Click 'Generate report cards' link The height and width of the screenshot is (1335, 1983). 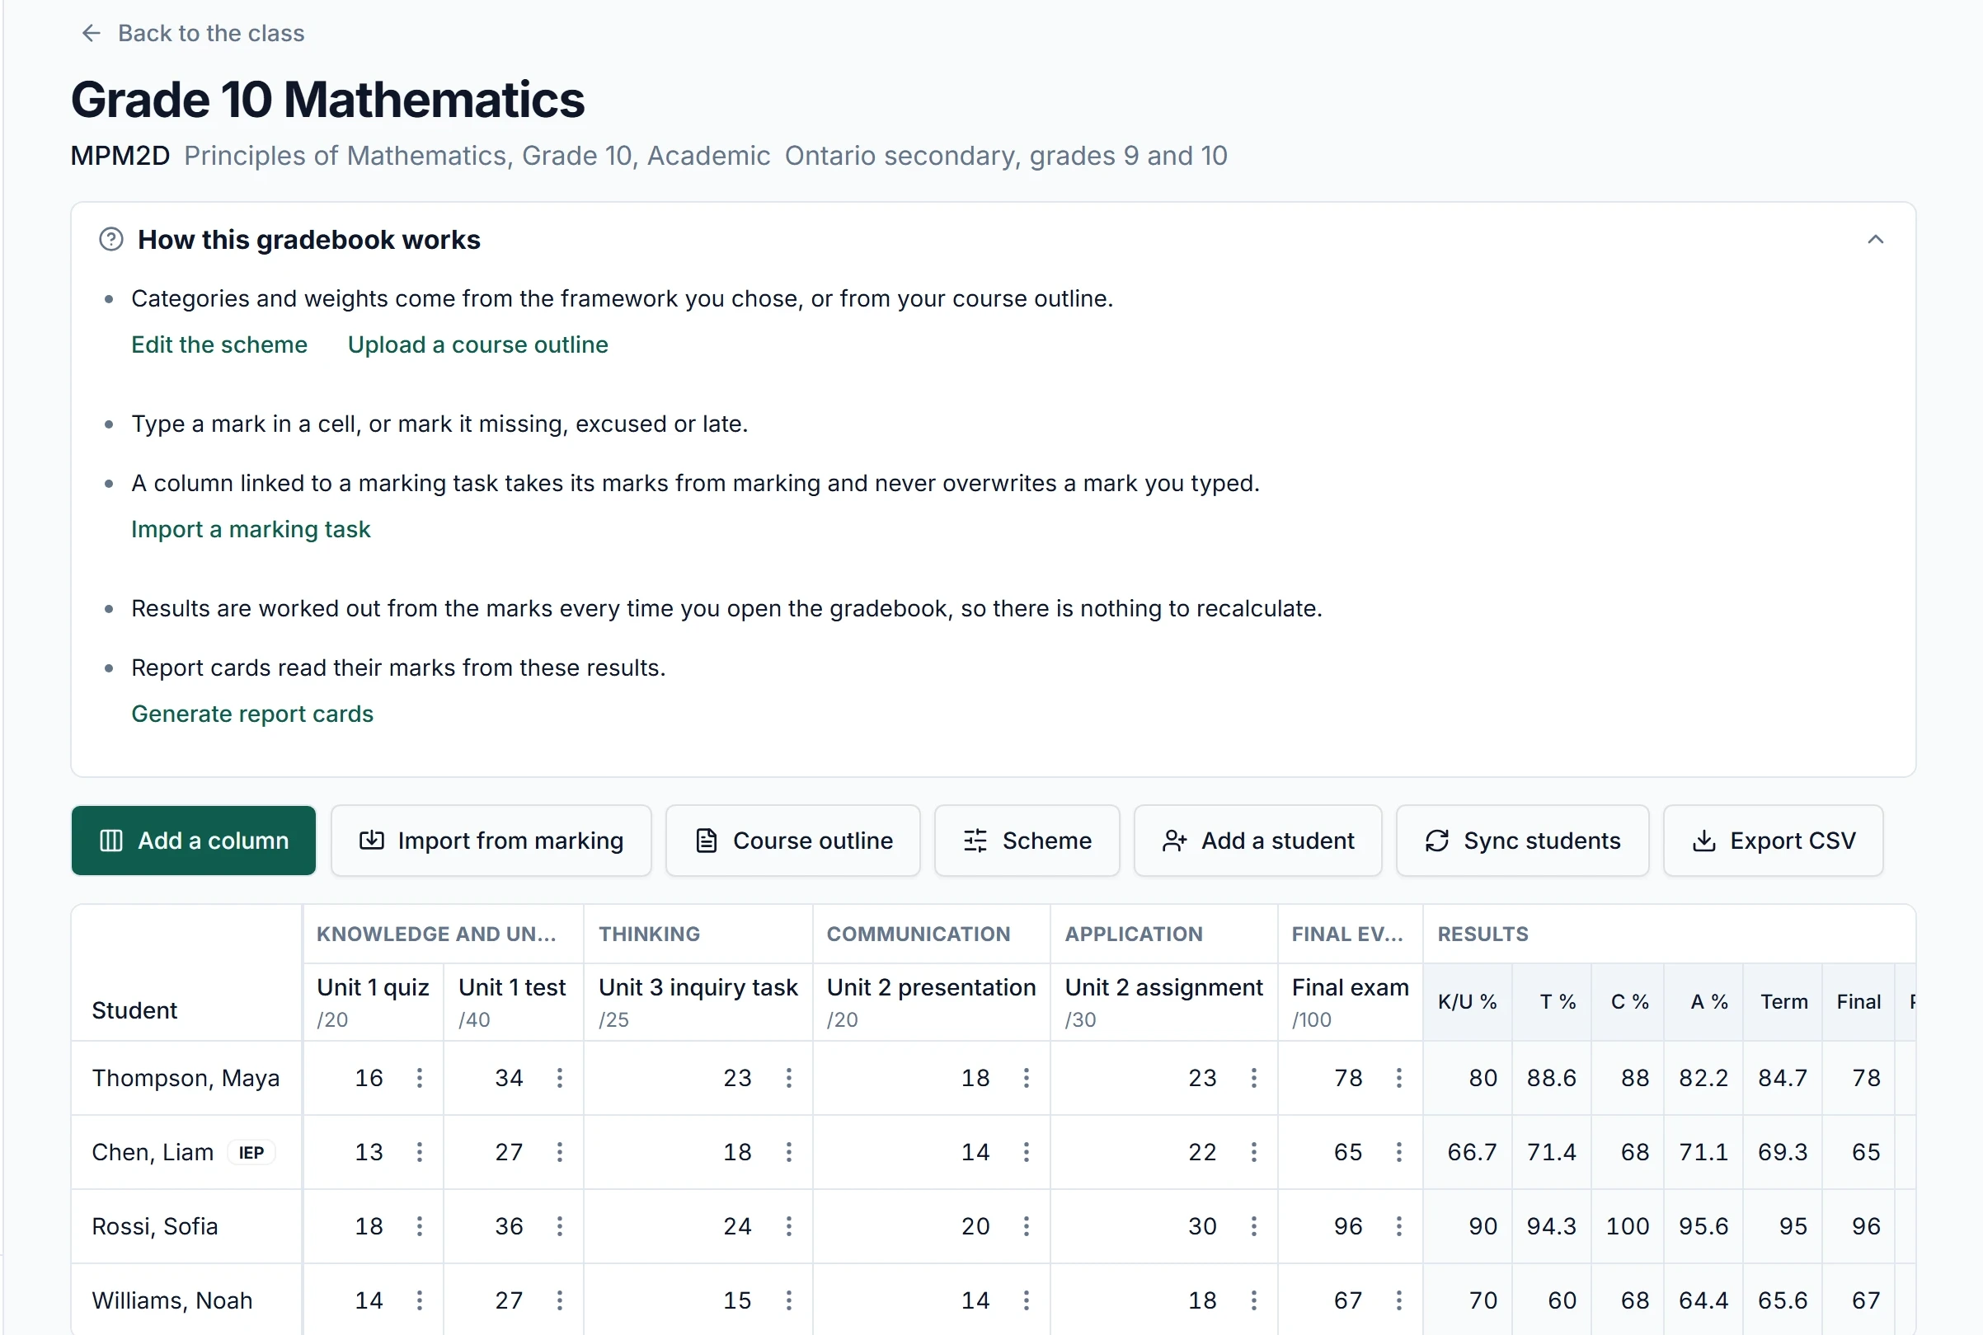coord(252,714)
